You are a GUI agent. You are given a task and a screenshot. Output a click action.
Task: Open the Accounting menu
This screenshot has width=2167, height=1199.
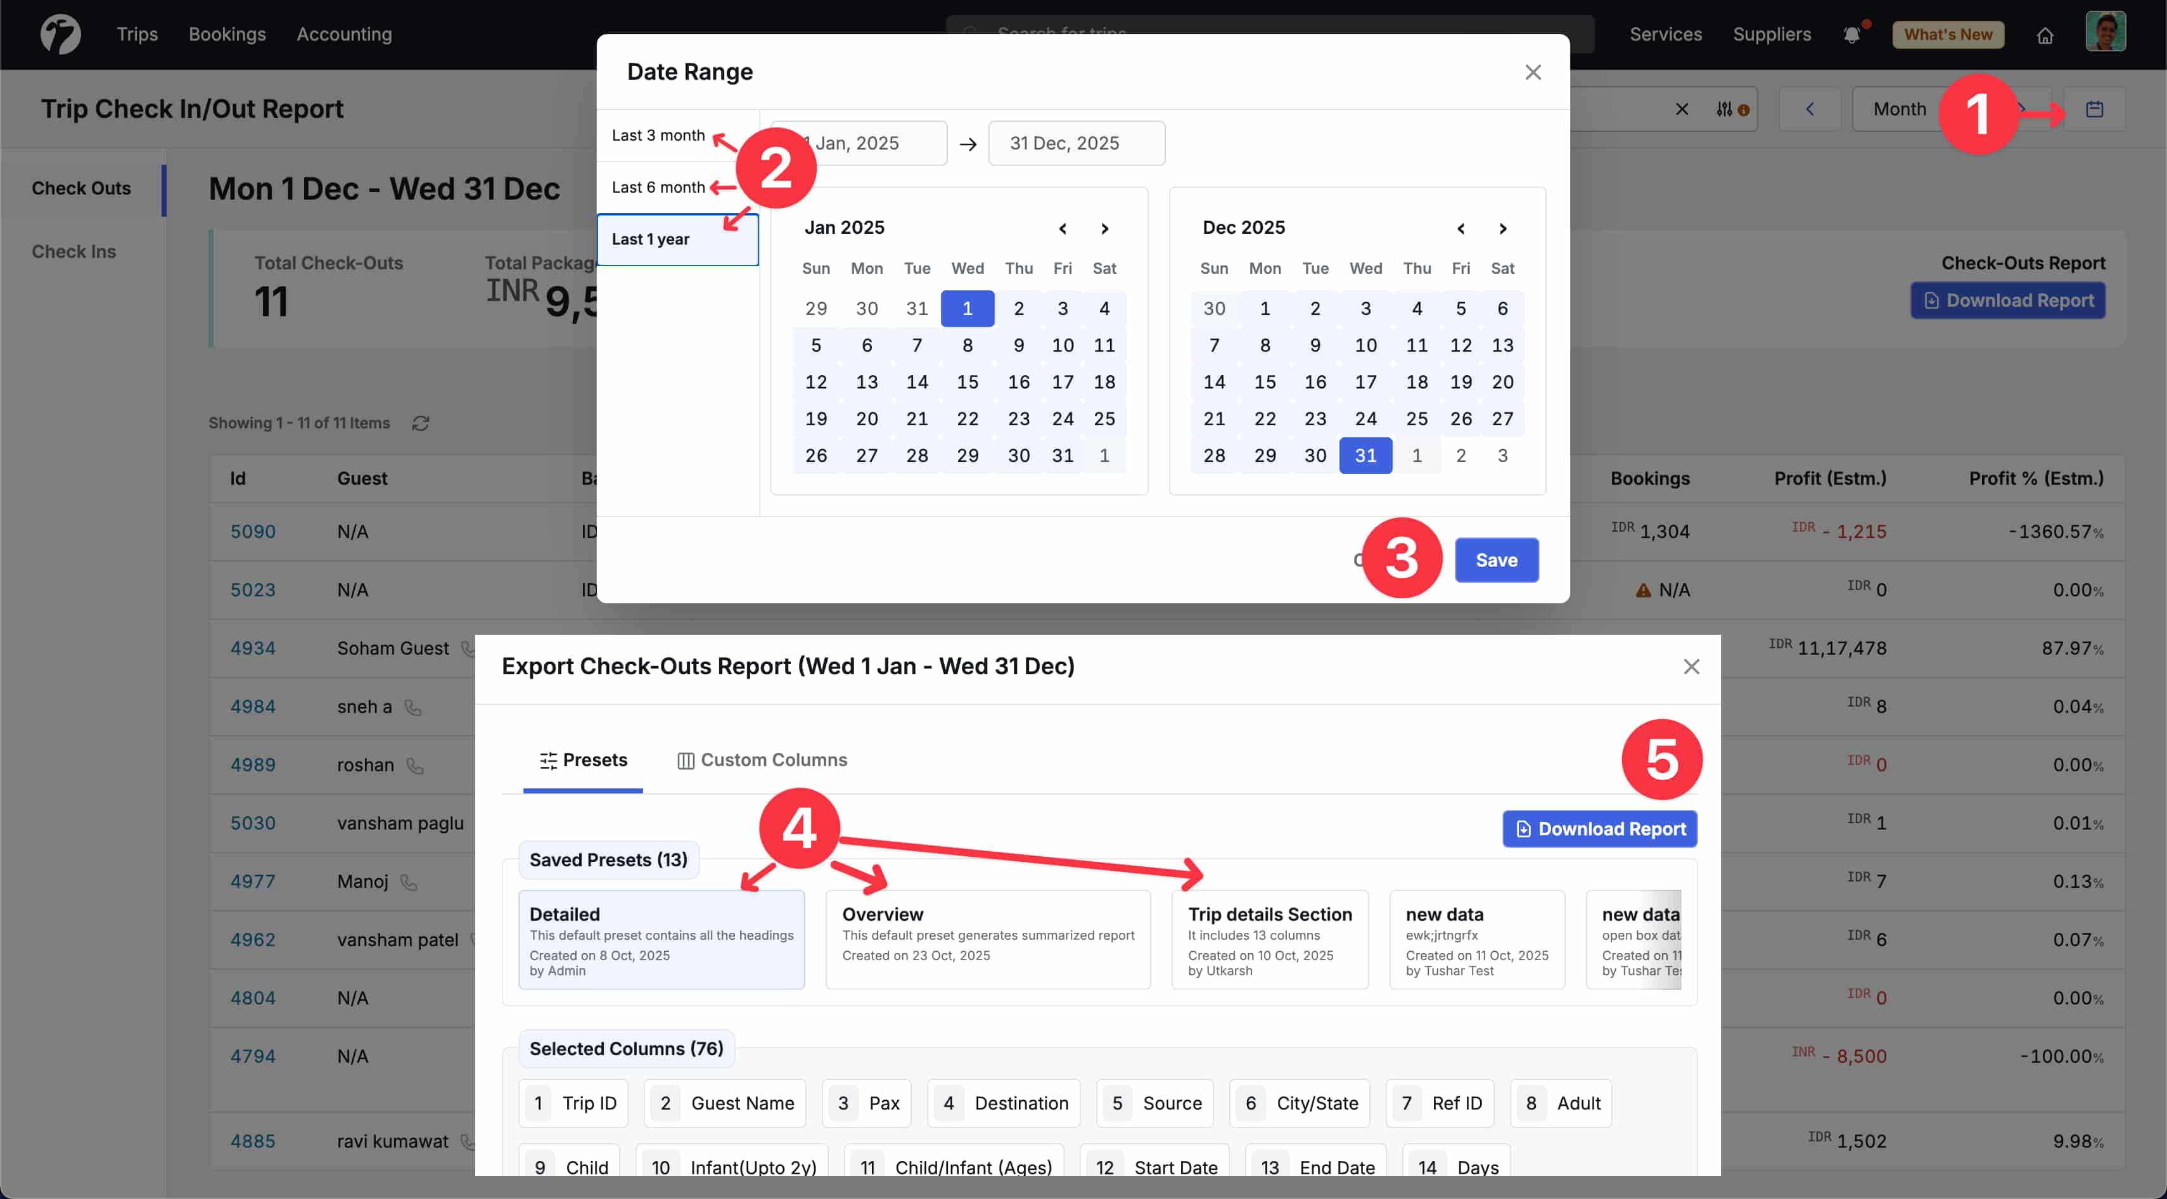tap(343, 34)
